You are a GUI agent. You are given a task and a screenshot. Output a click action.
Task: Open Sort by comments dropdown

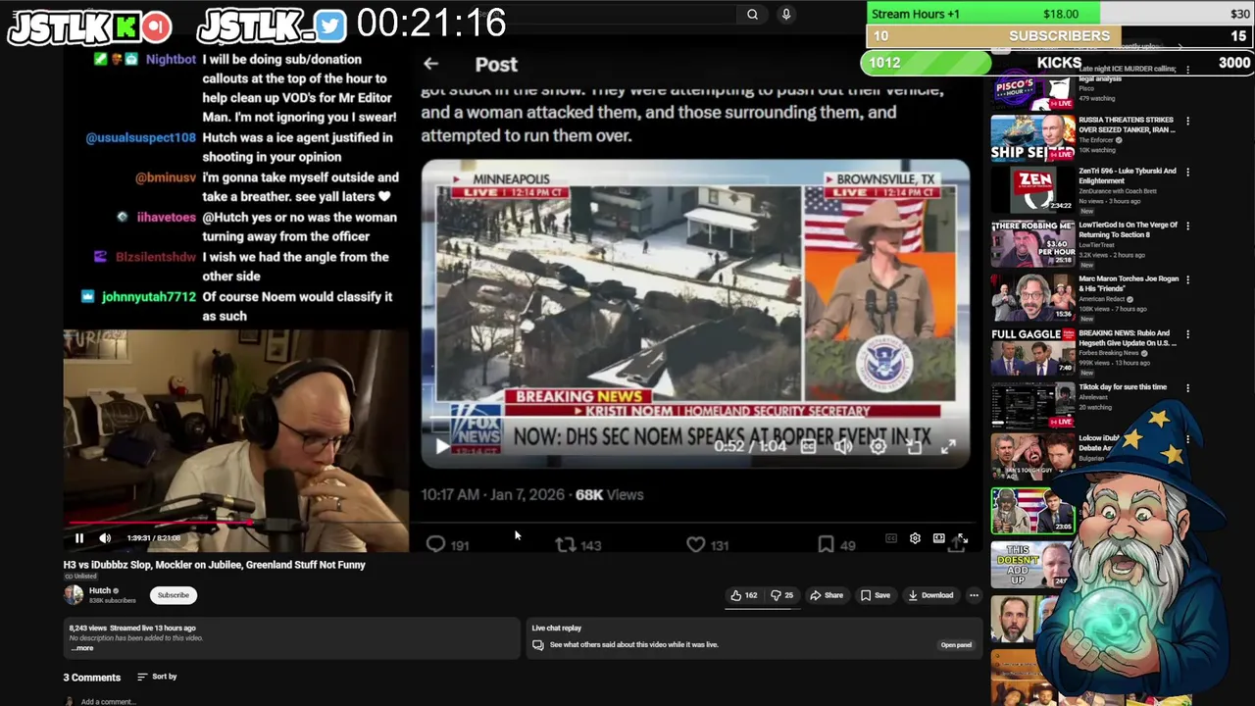pos(157,677)
